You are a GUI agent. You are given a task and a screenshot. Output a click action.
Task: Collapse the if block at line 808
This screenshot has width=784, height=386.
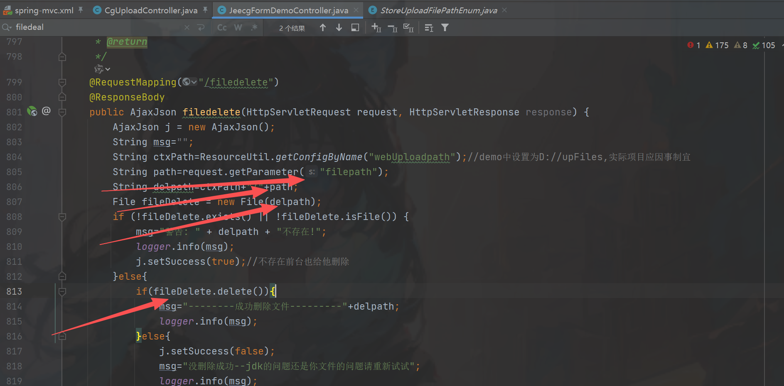[x=62, y=217]
